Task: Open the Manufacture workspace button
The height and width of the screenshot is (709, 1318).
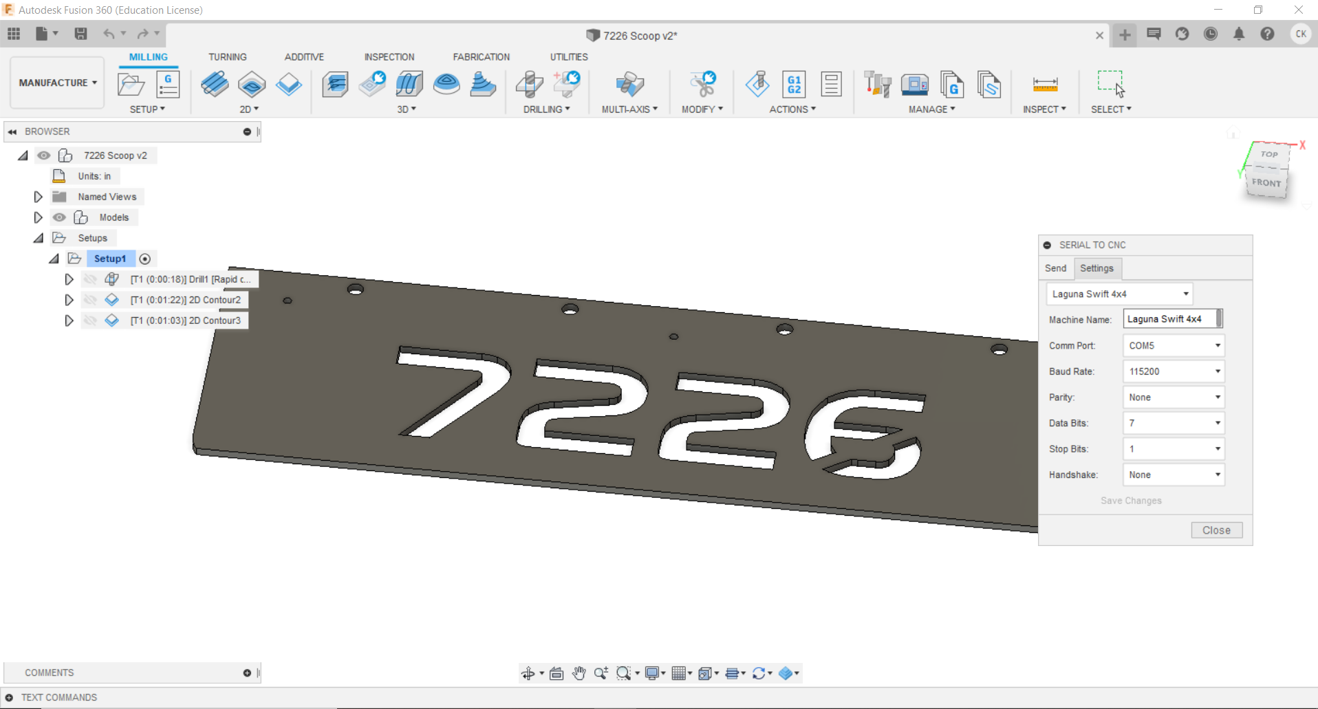Action: coord(57,83)
